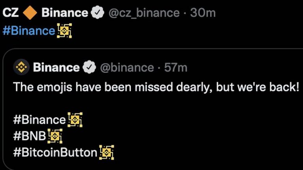The width and height of the screenshot is (303, 170).
Task: Click the emoji after white #Binance in quoted tweet
Action: click(75, 120)
